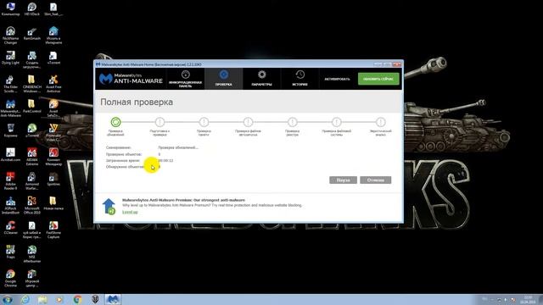The width and height of the screenshot is (543, 305).
Task: Click the Проверка обновлений scanning status text
Action: pos(178,147)
